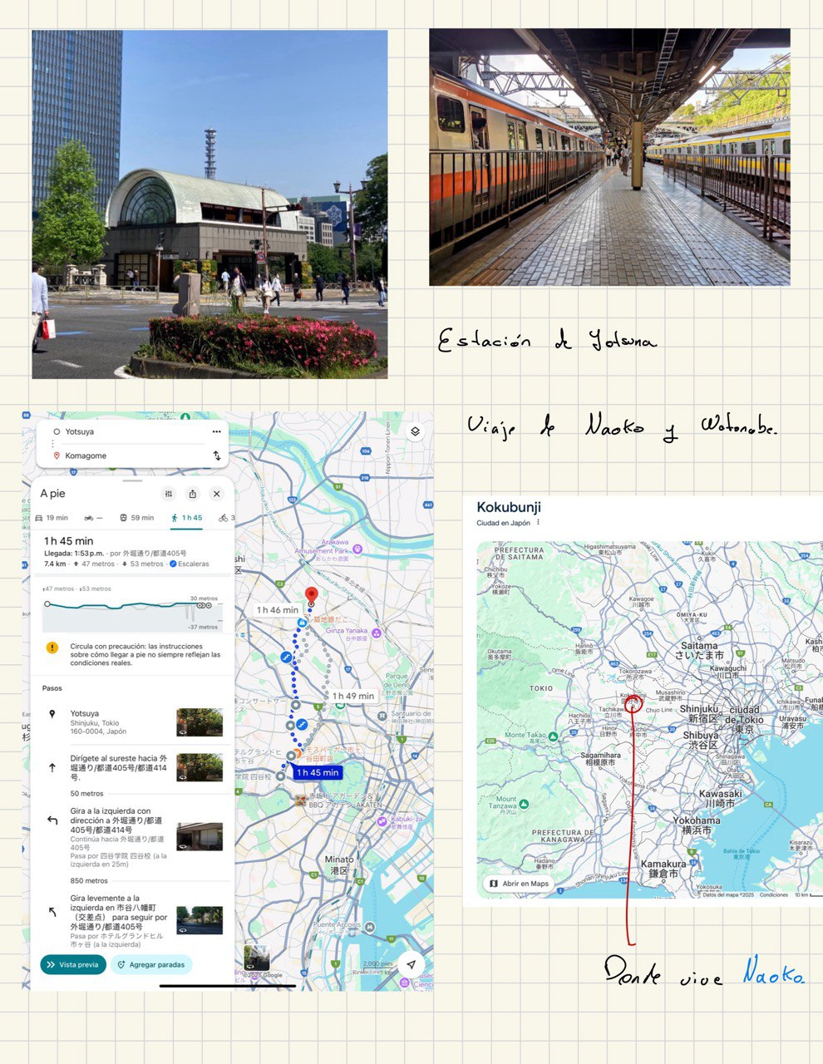This screenshot has height=1064, width=823.
Task: Tap Shinjuku label on Kokubunji map
Action: (x=698, y=713)
